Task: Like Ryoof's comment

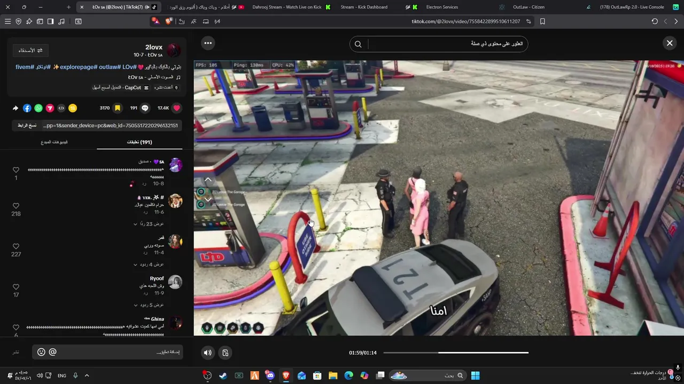Action: tap(16, 287)
